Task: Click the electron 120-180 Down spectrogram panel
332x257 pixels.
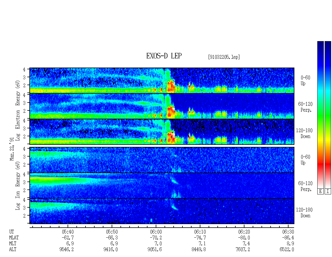Action: pyautogui.click(x=162, y=132)
